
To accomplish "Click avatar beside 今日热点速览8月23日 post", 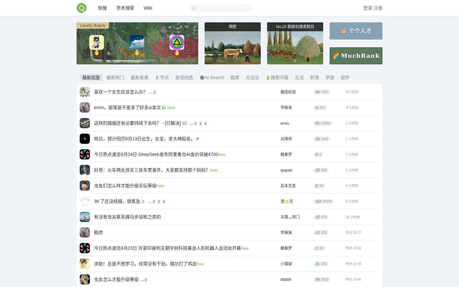I will click(x=85, y=248).
